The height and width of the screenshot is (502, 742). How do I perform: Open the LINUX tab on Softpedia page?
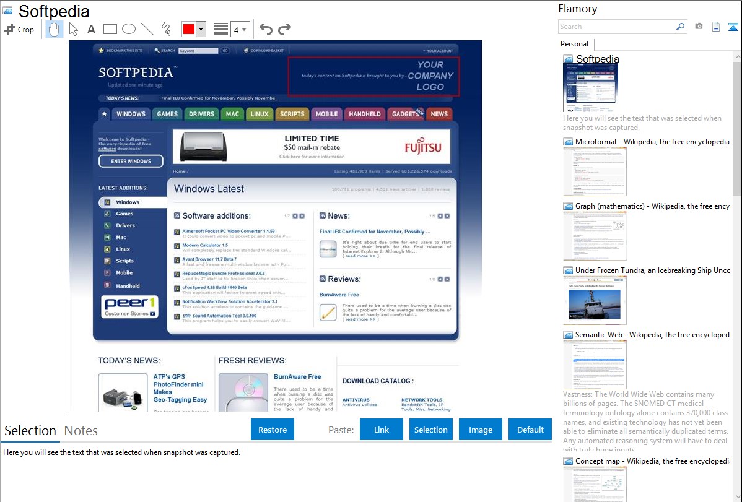click(x=260, y=114)
